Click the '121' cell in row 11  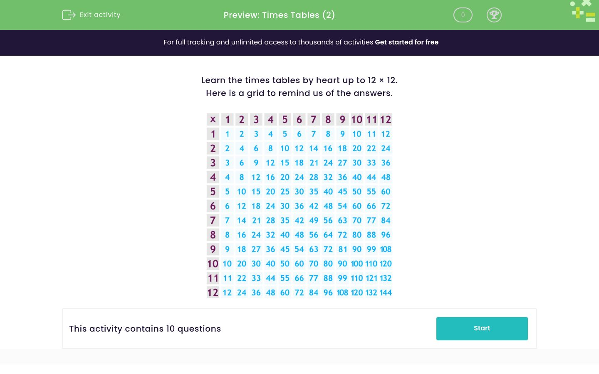click(371, 278)
